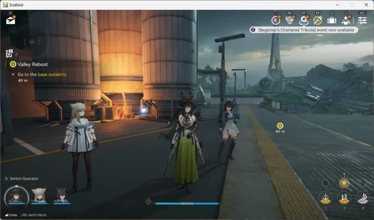
Task: Select the third horned operator portrait
Action: tap(62, 196)
